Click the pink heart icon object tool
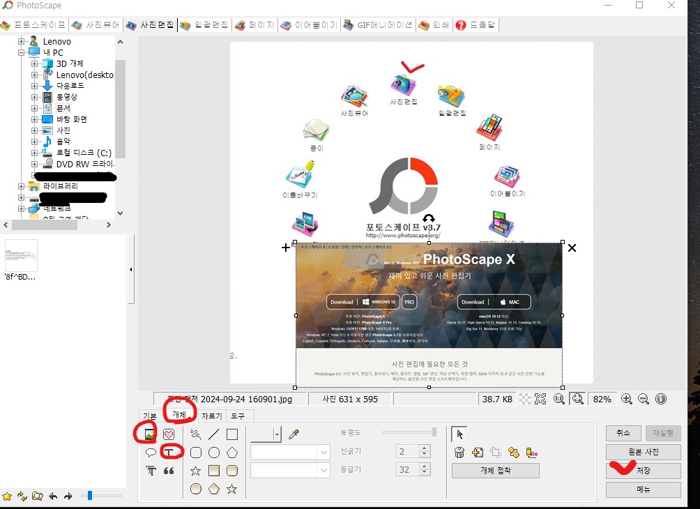The height and width of the screenshot is (509, 700). tap(169, 434)
